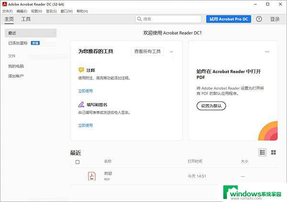The image size is (287, 202).
Task: Select 已添加星标 in the sidebar
Action: point(18,43)
